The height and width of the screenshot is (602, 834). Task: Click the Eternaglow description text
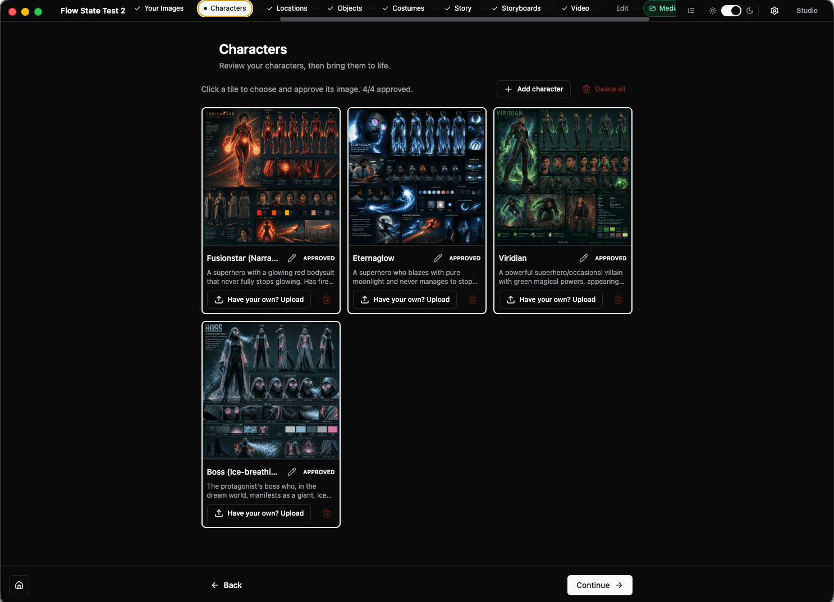[x=415, y=277]
